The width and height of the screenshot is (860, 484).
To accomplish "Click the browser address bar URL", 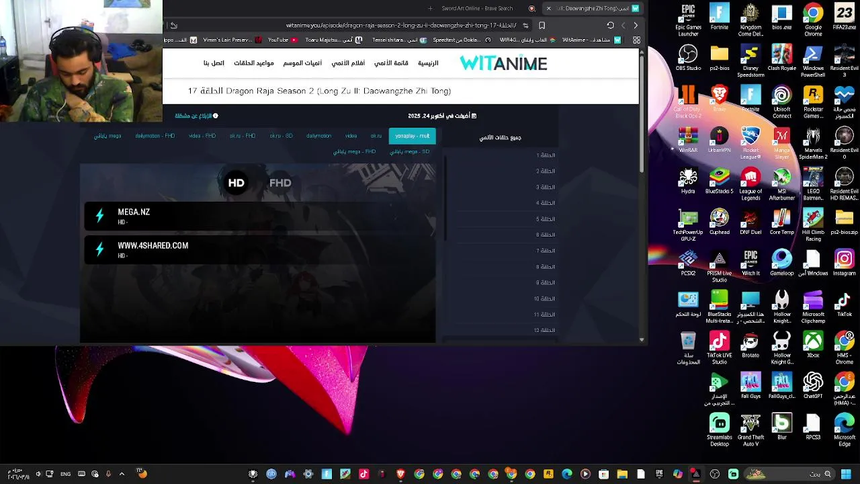I will [x=401, y=26].
